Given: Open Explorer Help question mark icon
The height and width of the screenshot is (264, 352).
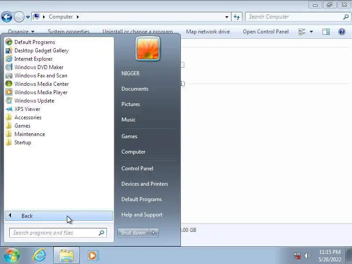Looking at the screenshot, I should 342,32.
